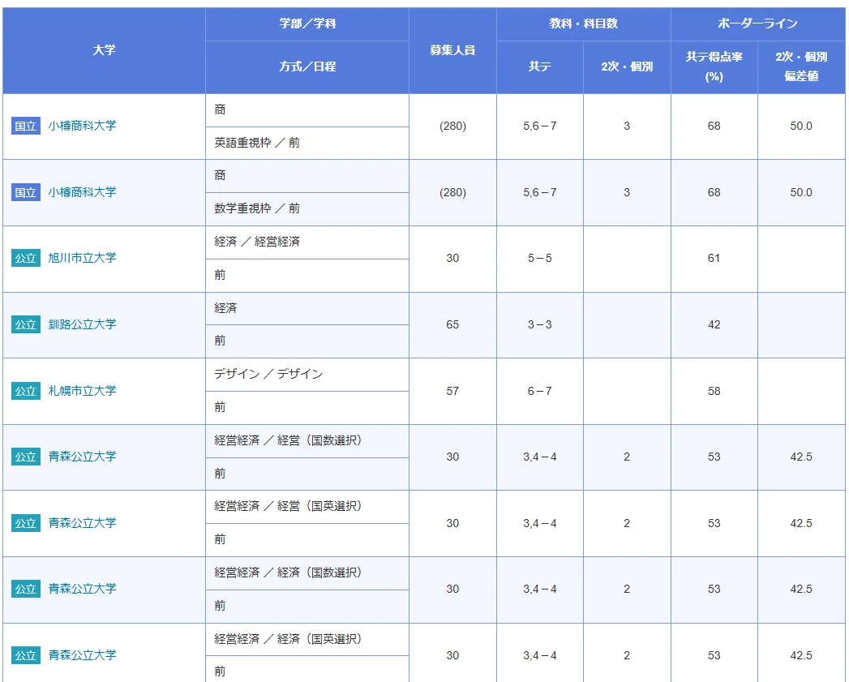Click the 共テ得点率(%) header
849x682 pixels.
tap(714, 66)
